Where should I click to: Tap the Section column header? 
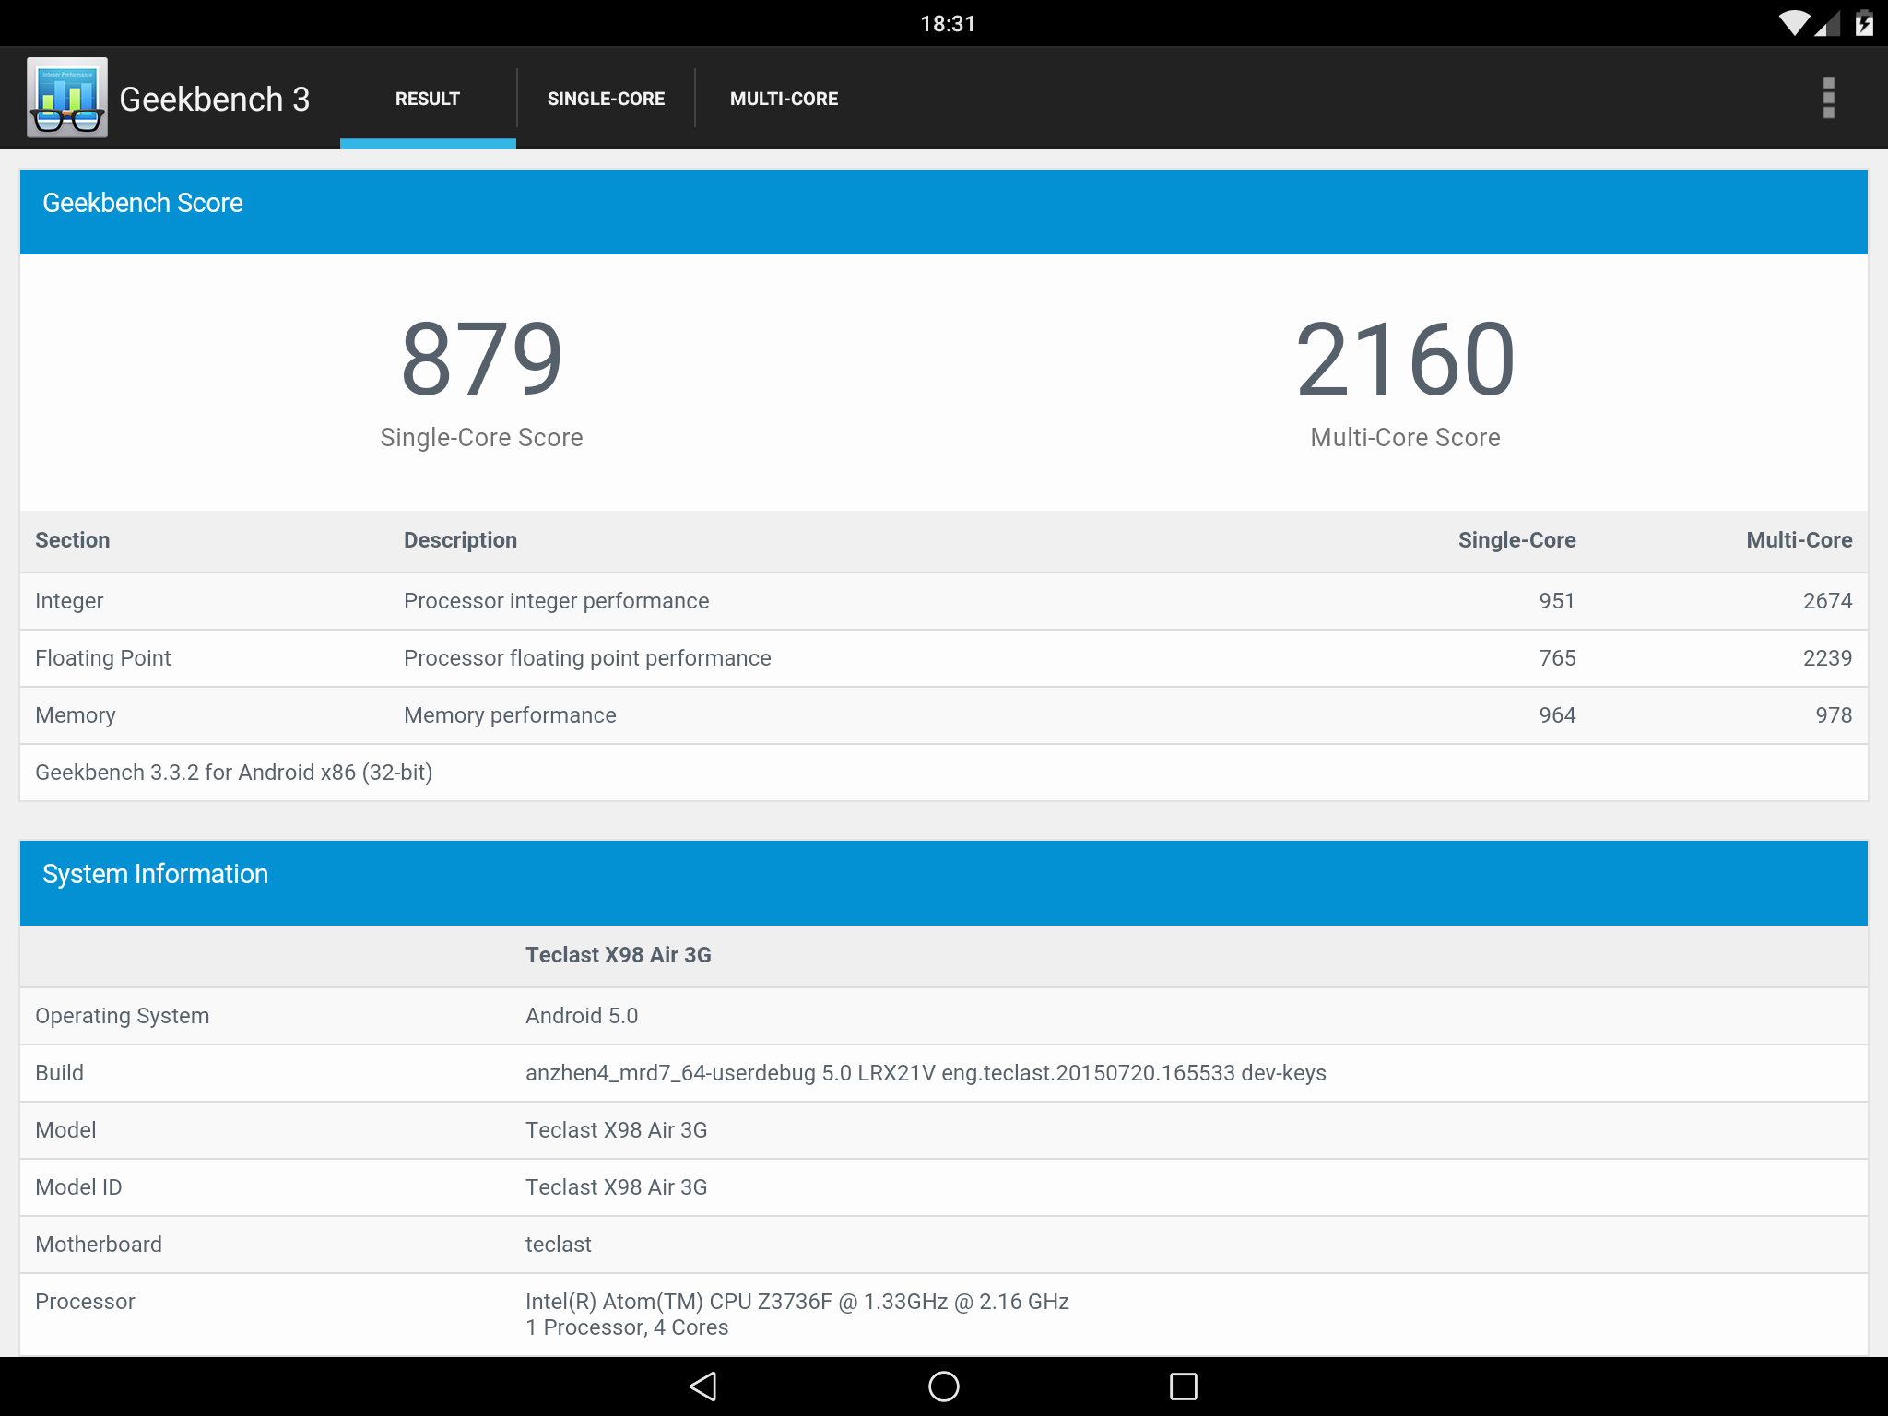(72, 540)
